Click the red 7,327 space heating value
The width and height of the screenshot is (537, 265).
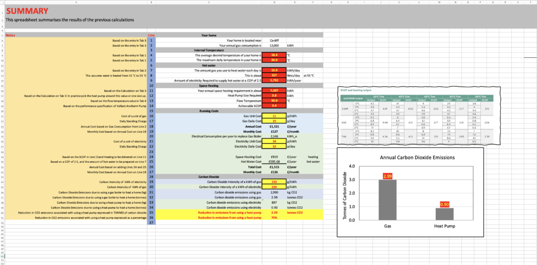pyautogui.click(x=274, y=91)
